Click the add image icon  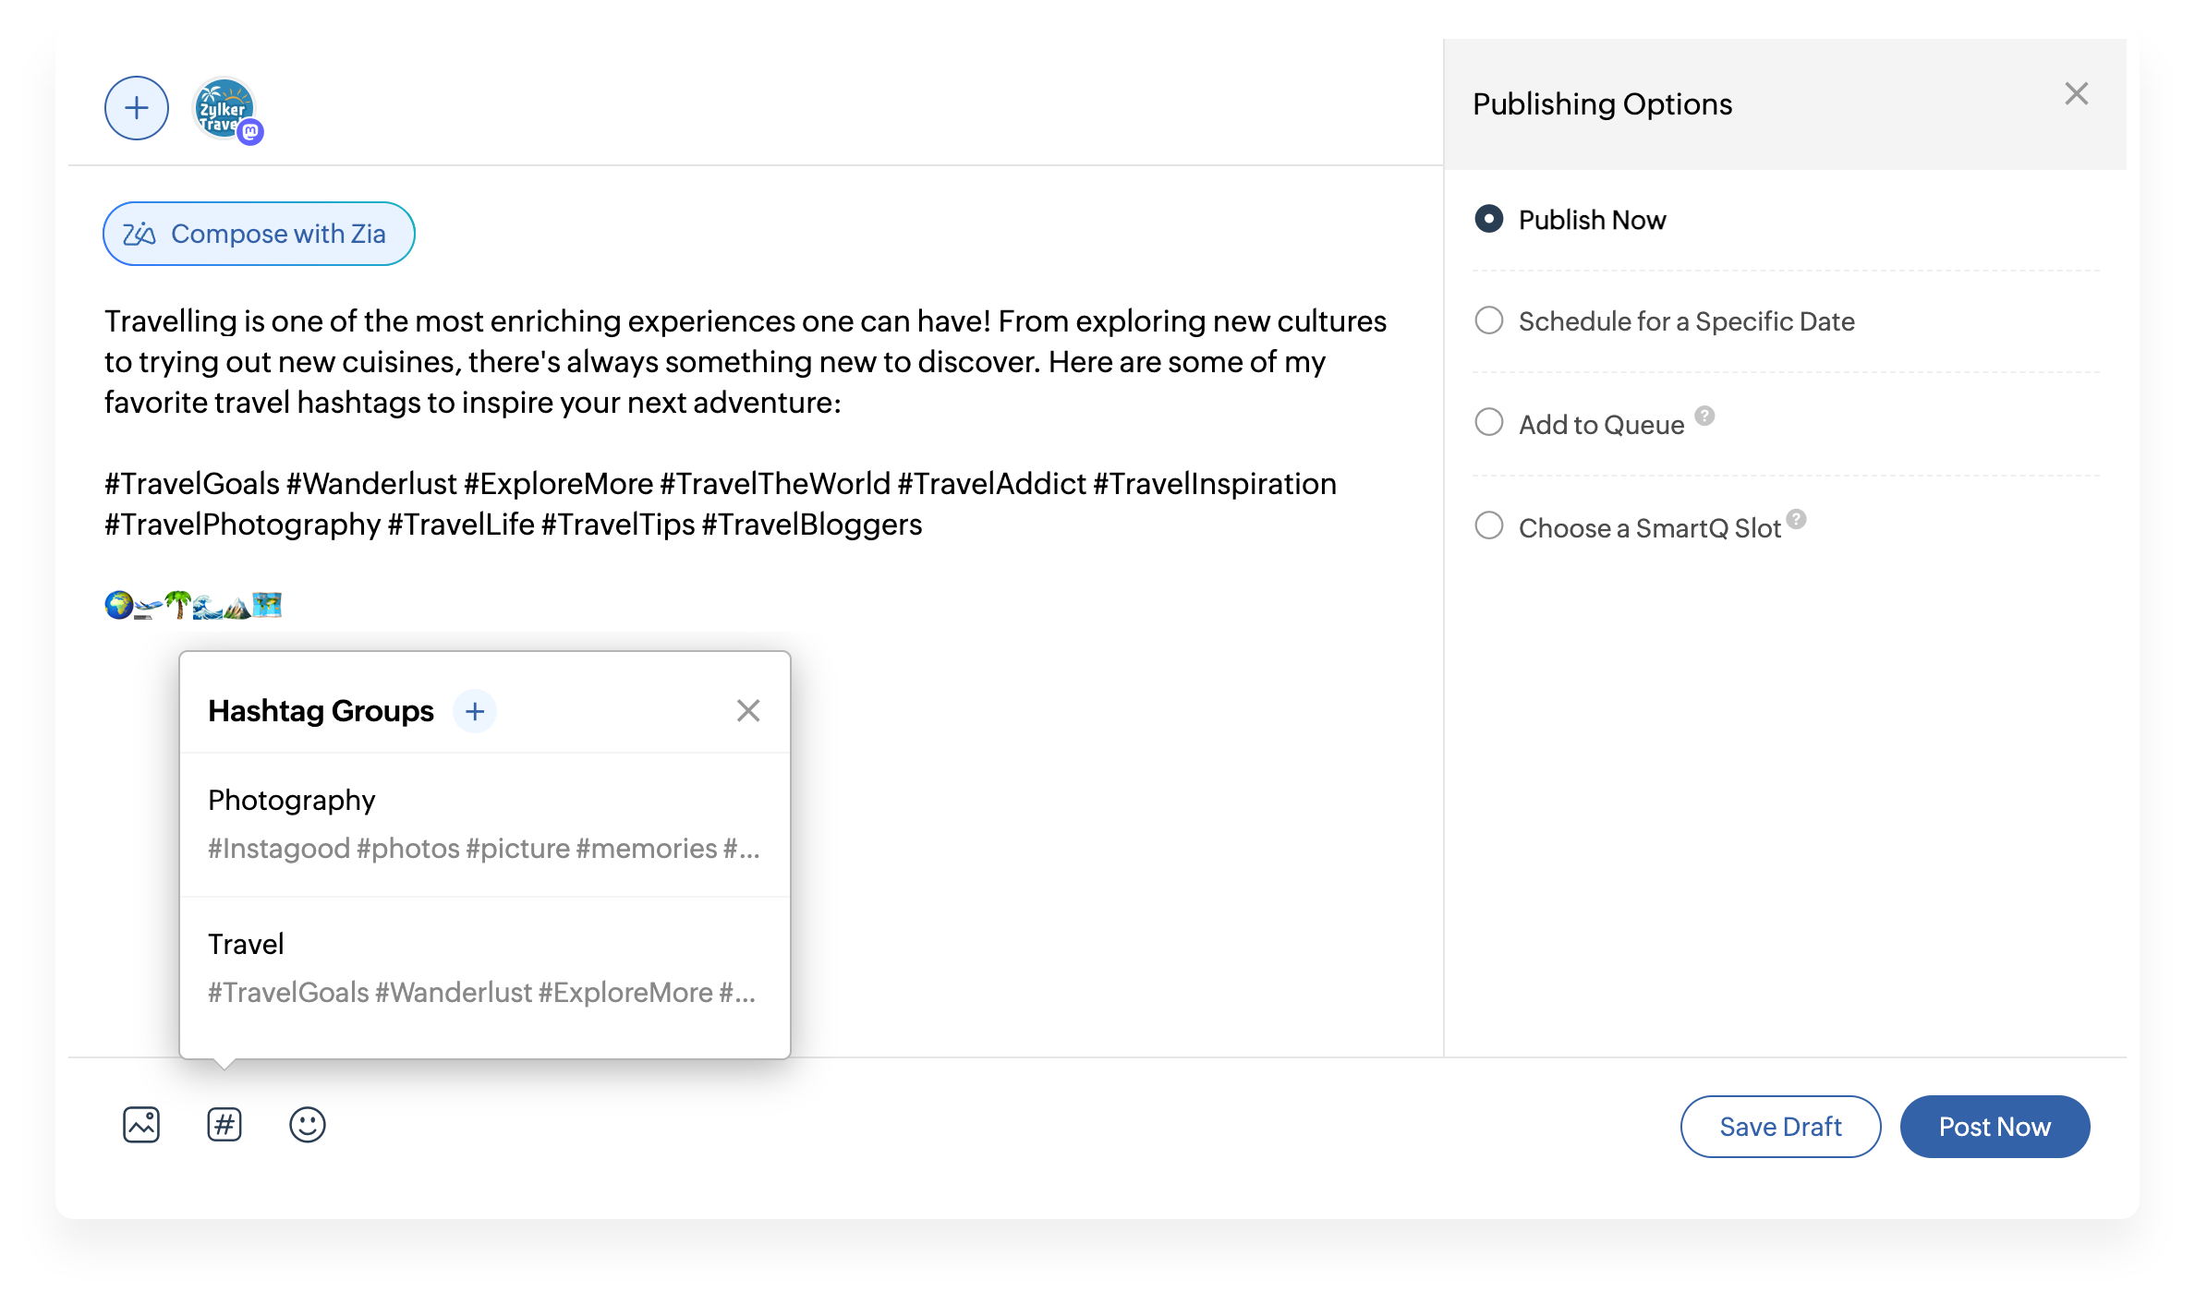tap(141, 1125)
